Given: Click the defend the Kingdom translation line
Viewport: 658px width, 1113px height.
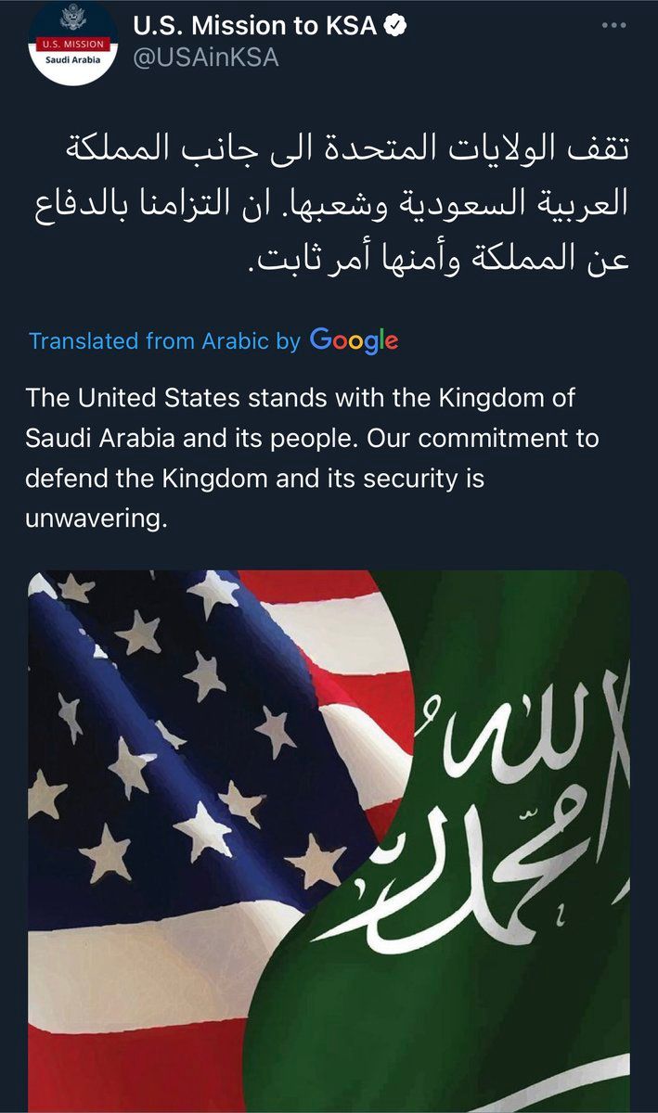Looking at the screenshot, I should pyautogui.click(x=255, y=479).
